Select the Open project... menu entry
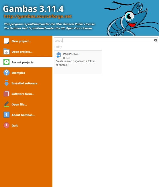The image size is (159, 187). 26,52
